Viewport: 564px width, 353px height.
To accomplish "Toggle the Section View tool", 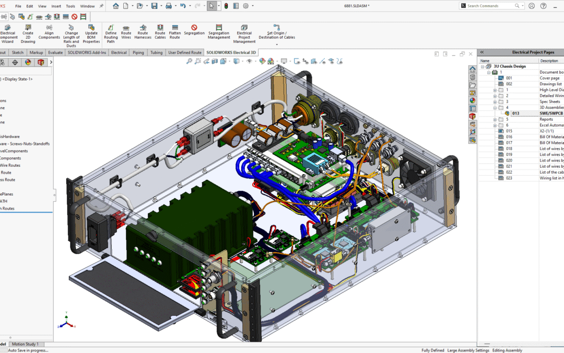I will 214,62.
